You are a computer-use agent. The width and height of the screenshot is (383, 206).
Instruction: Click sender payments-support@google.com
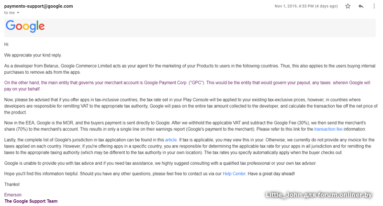38,6
